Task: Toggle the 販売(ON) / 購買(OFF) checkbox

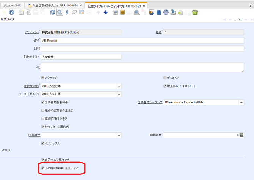Action: (x=165, y=86)
